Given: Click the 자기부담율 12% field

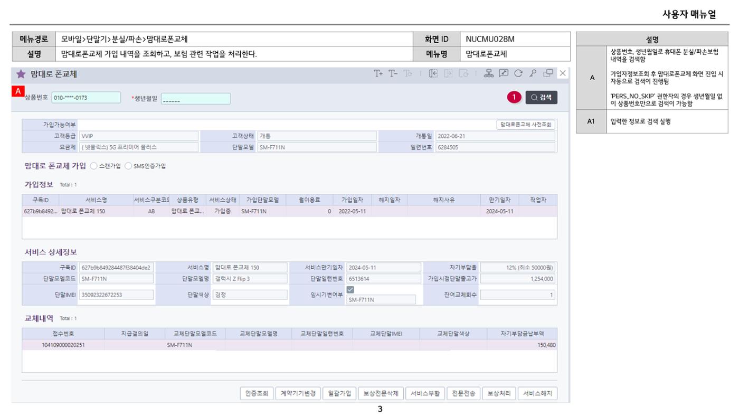Looking at the screenshot, I should tap(518, 268).
